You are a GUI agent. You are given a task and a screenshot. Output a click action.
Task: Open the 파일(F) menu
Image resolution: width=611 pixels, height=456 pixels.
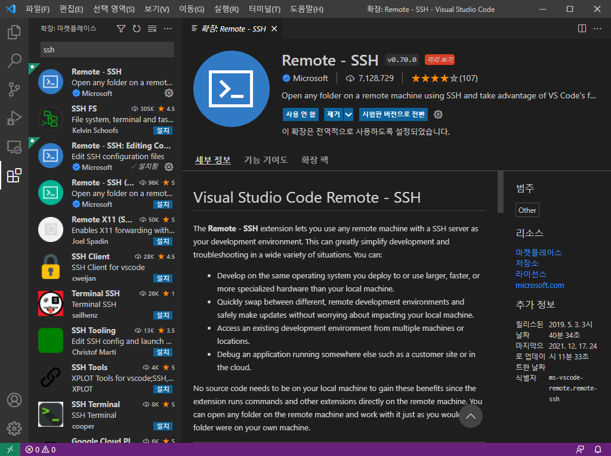coord(38,9)
